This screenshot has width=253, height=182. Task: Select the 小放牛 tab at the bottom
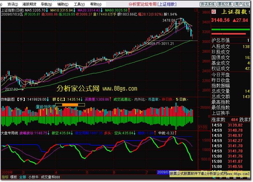point(33,177)
